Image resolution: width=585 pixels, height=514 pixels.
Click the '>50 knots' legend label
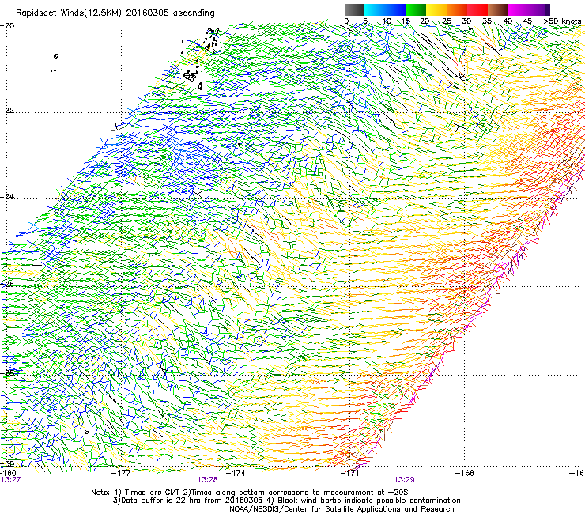click(562, 21)
